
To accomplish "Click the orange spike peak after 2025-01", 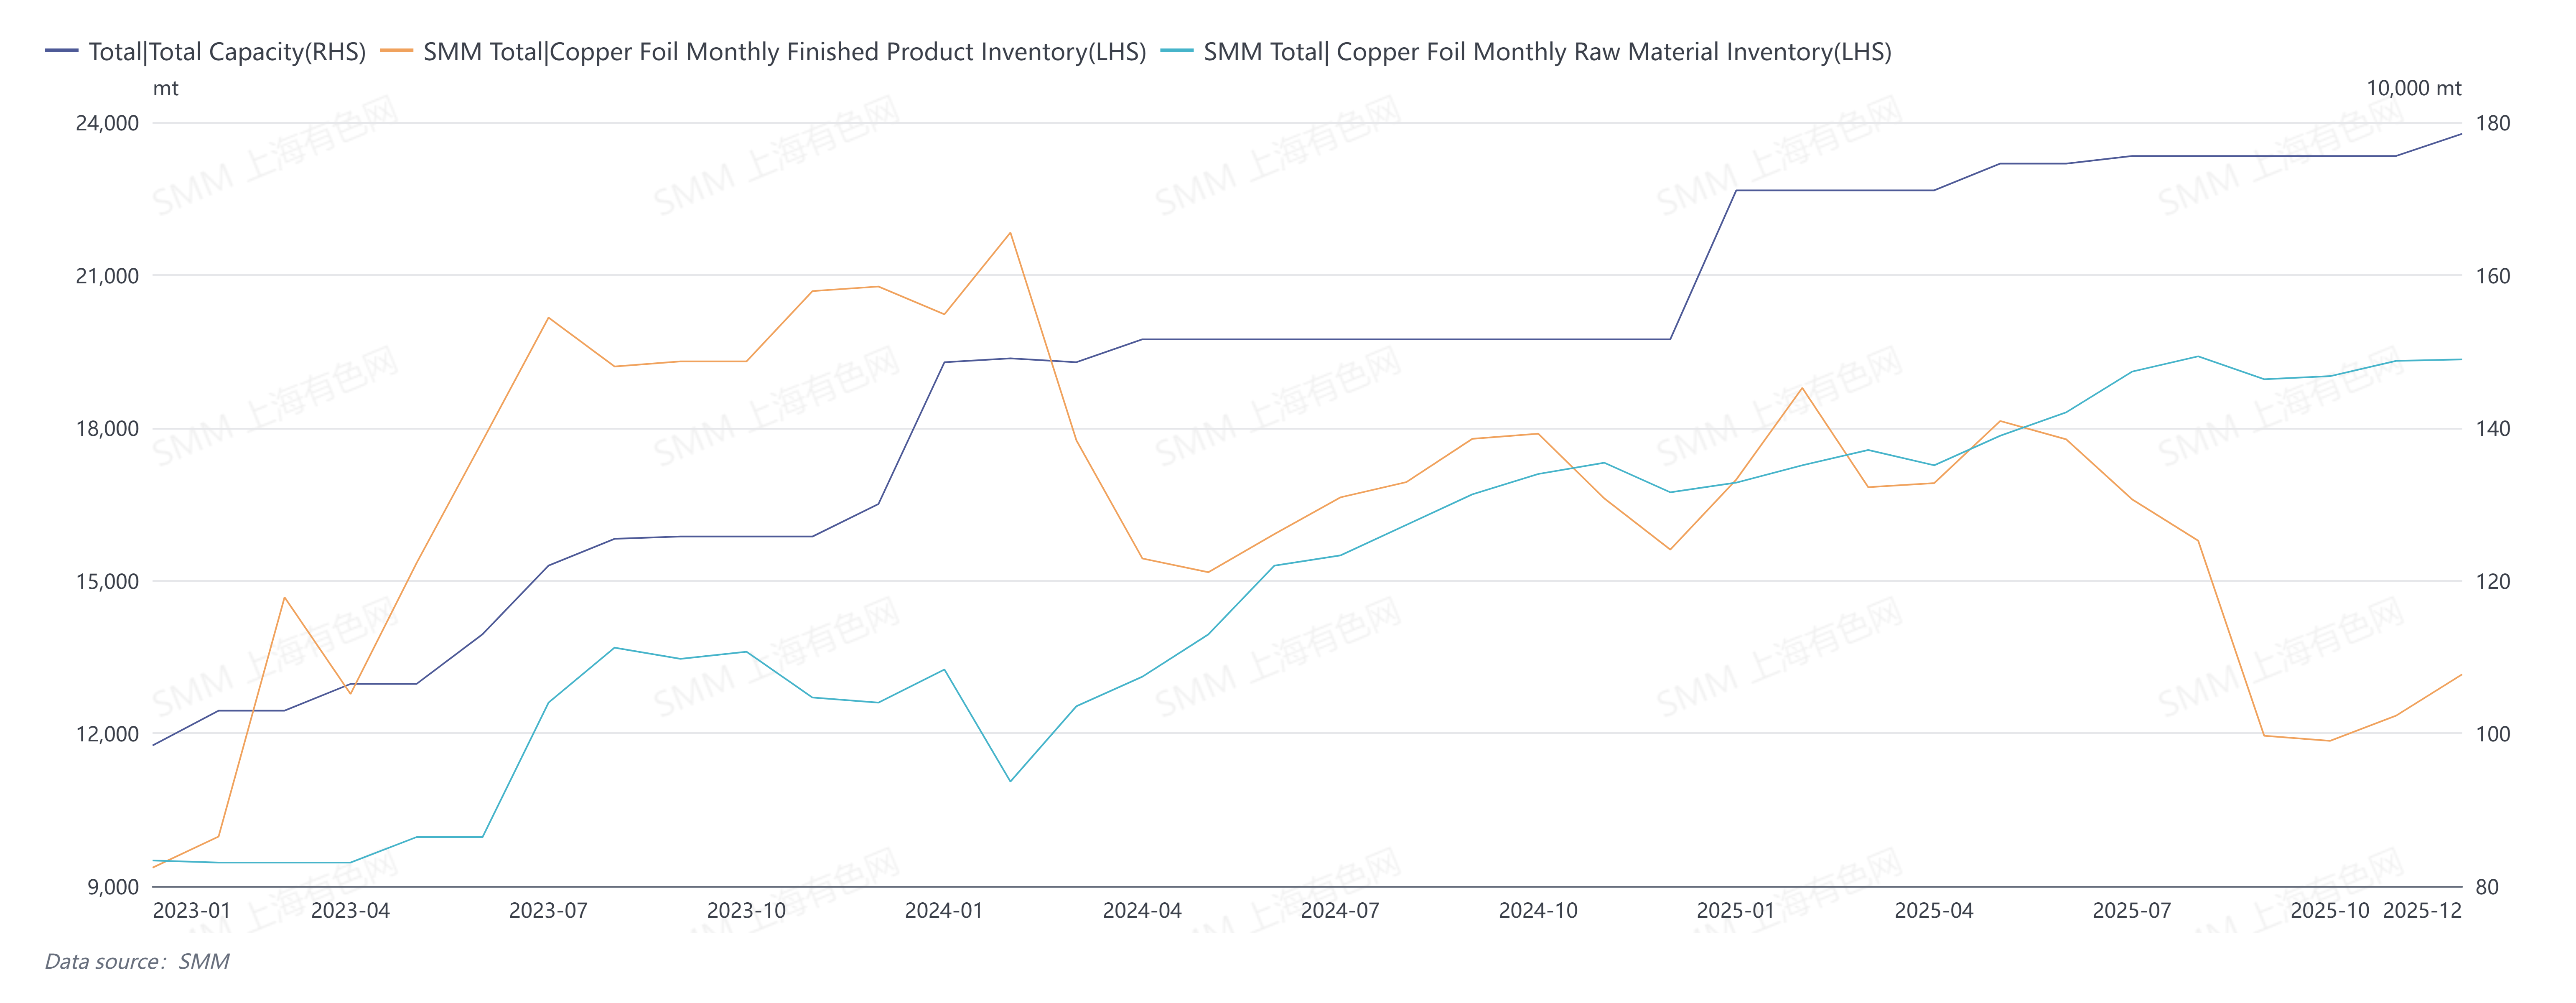I will click(1802, 388).
